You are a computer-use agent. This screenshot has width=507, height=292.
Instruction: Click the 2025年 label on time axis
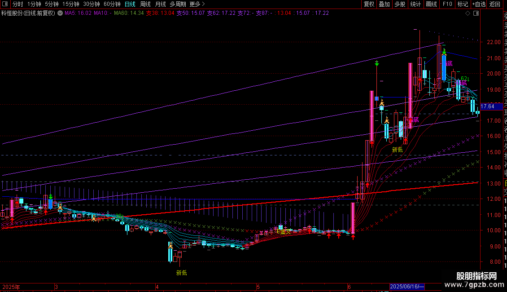click(x=11, y=287)
